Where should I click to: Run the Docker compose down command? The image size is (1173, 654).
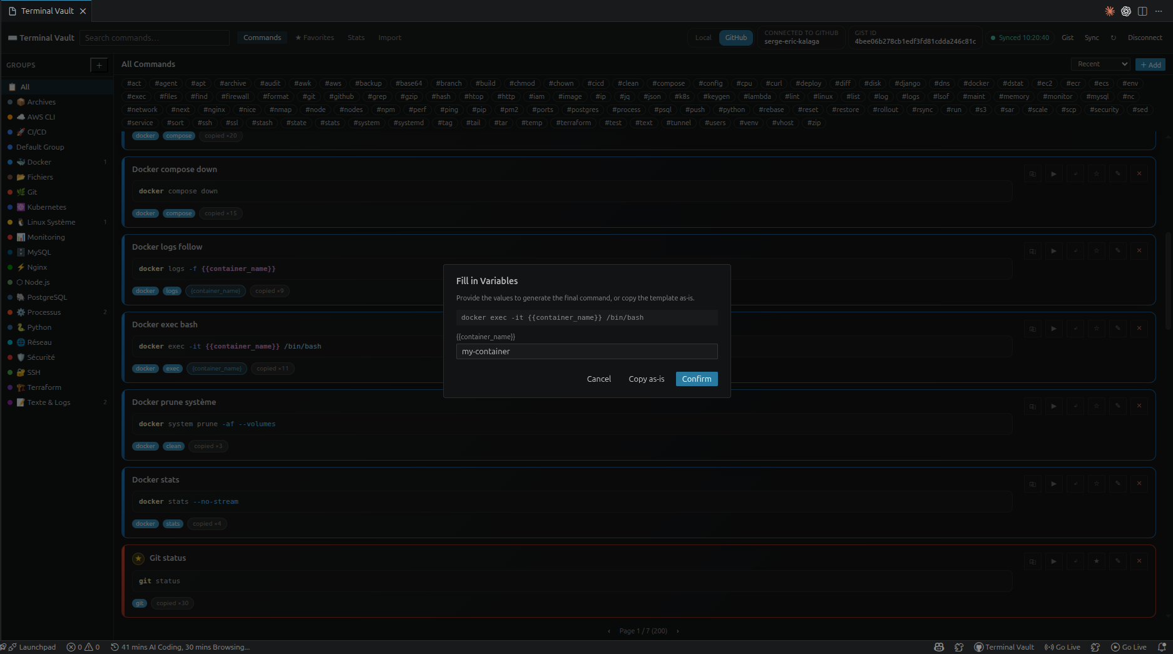click(x=1053, y=173)
